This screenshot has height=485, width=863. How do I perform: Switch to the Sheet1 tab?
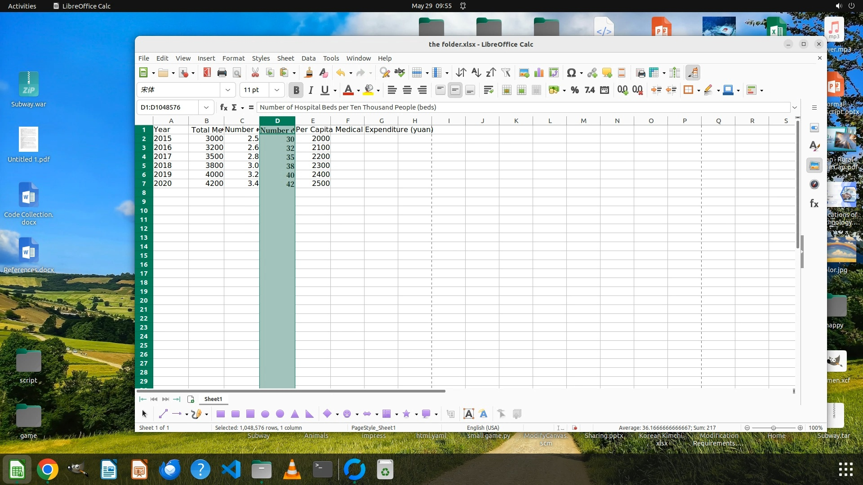tap(213, 399)
